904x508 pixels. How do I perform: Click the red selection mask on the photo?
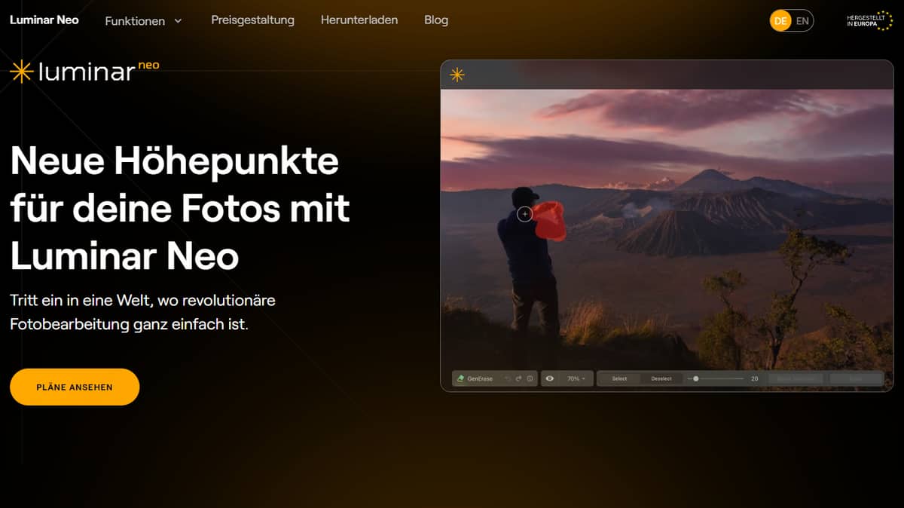[551, 221]
